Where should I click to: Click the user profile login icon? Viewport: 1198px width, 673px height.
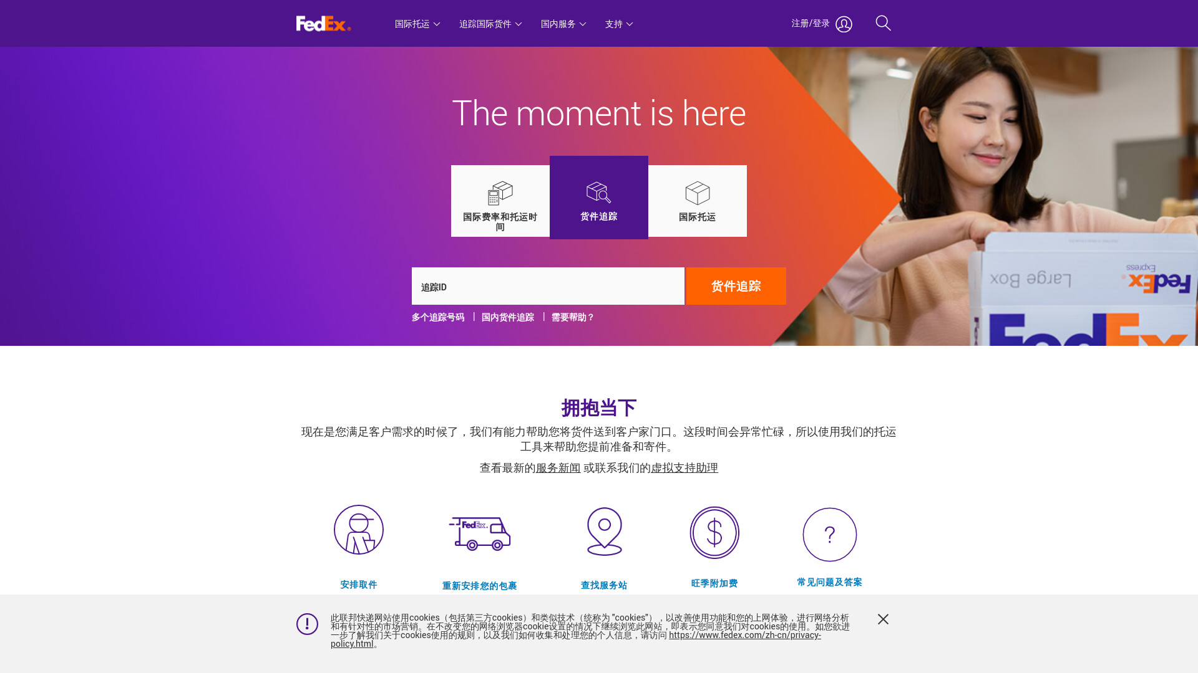844,24
